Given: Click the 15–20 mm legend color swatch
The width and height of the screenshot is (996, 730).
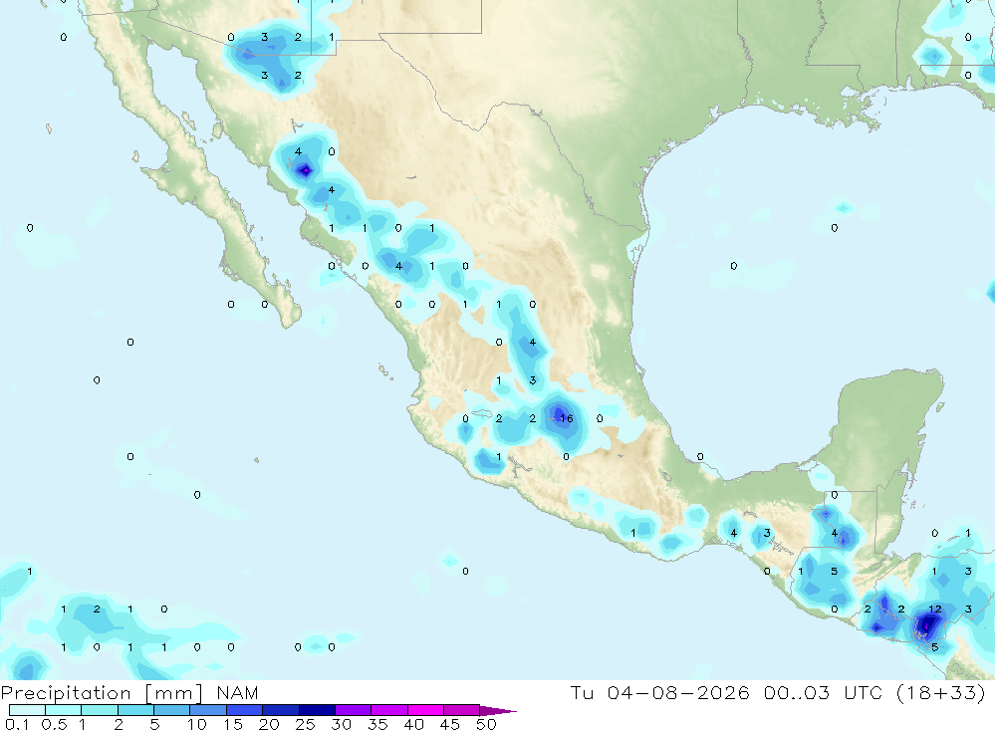Looking at the screenshot, I should pyautogui.click(x=244, y=710).
